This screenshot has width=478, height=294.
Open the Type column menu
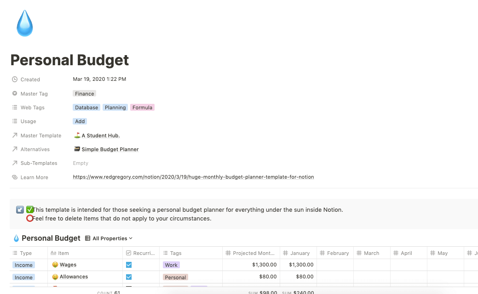pyautogui.click(x=25, y=253)
